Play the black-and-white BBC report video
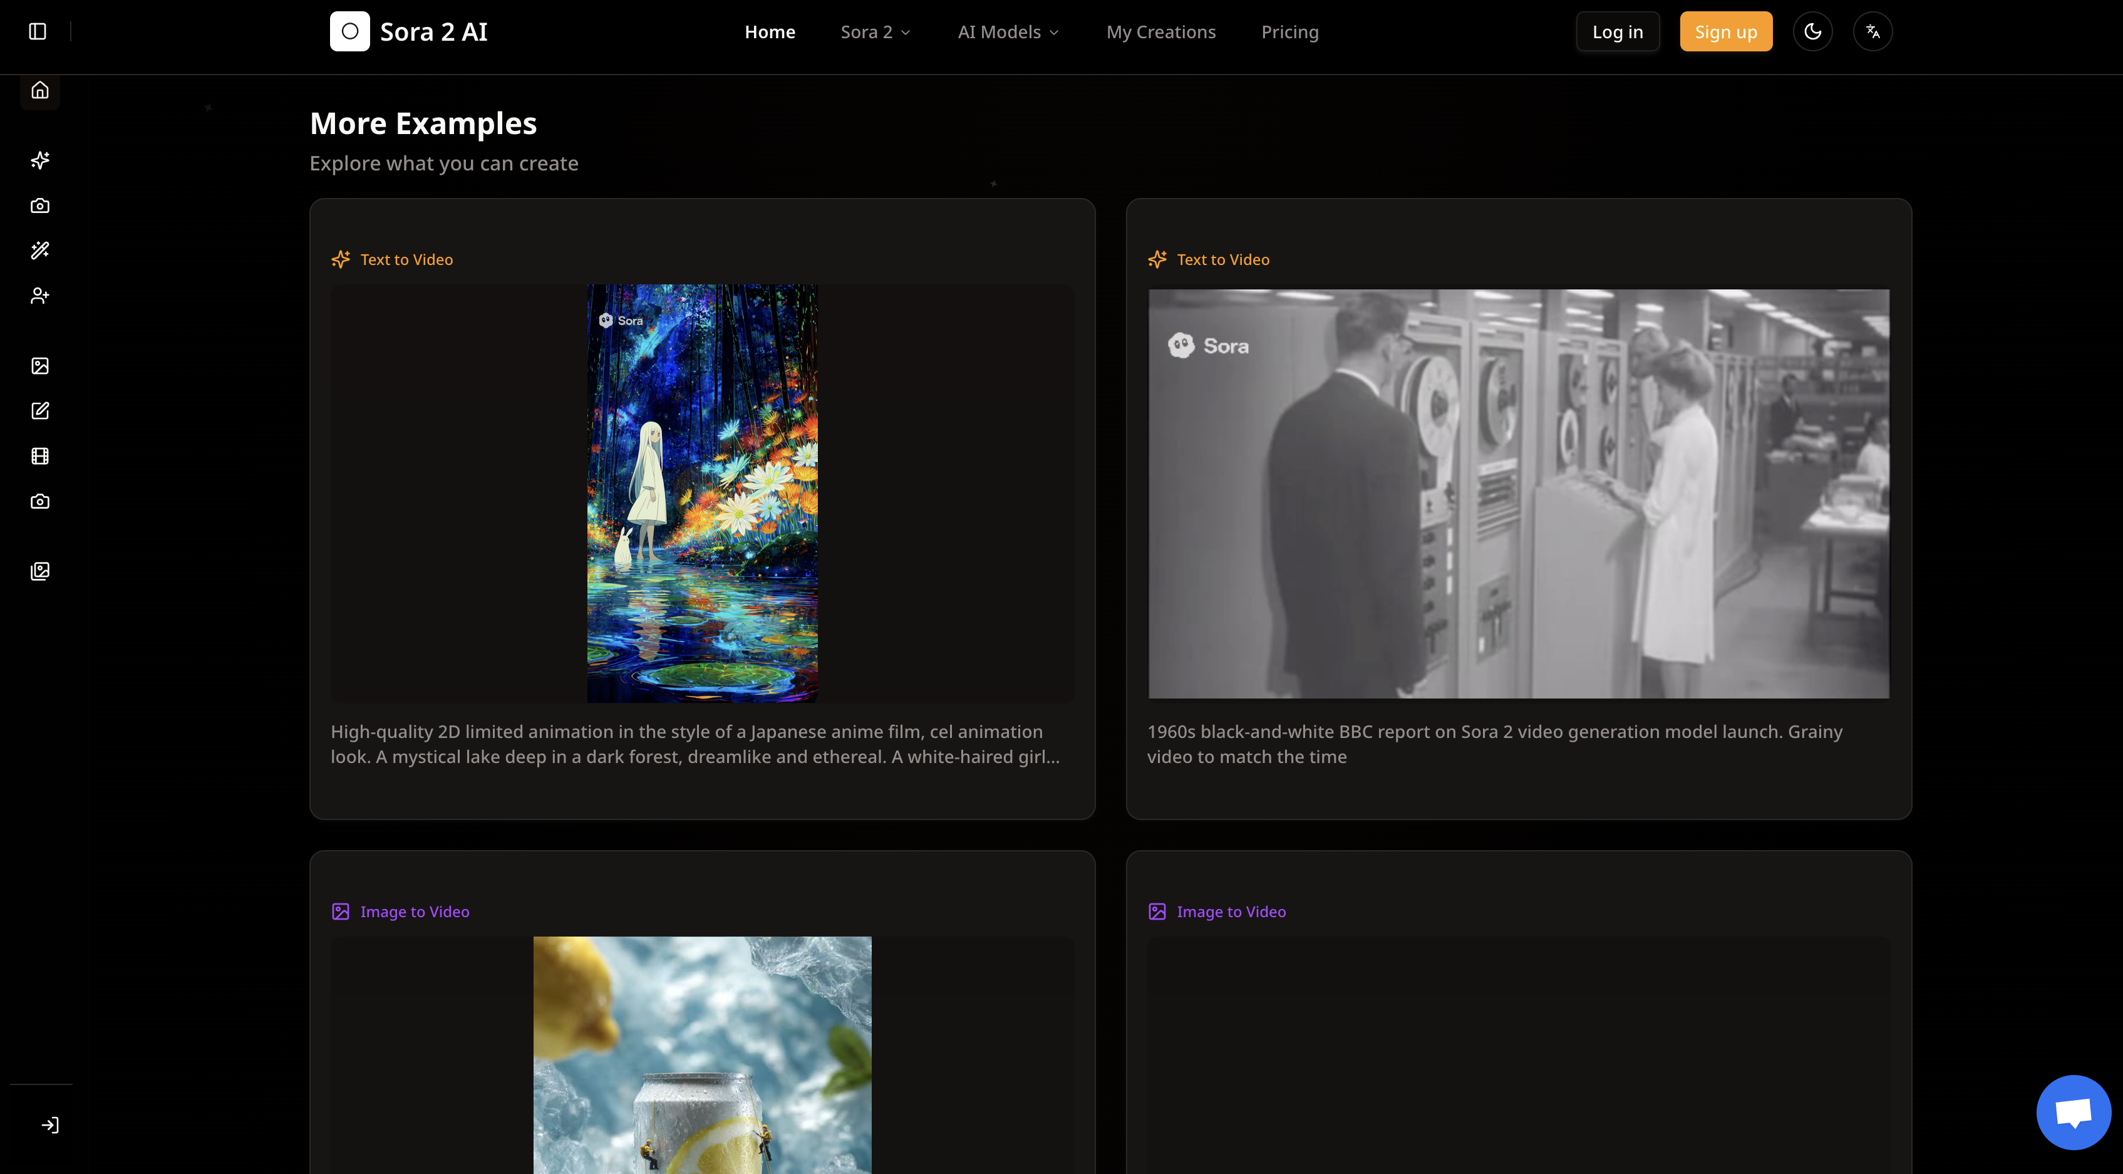 1518,493
